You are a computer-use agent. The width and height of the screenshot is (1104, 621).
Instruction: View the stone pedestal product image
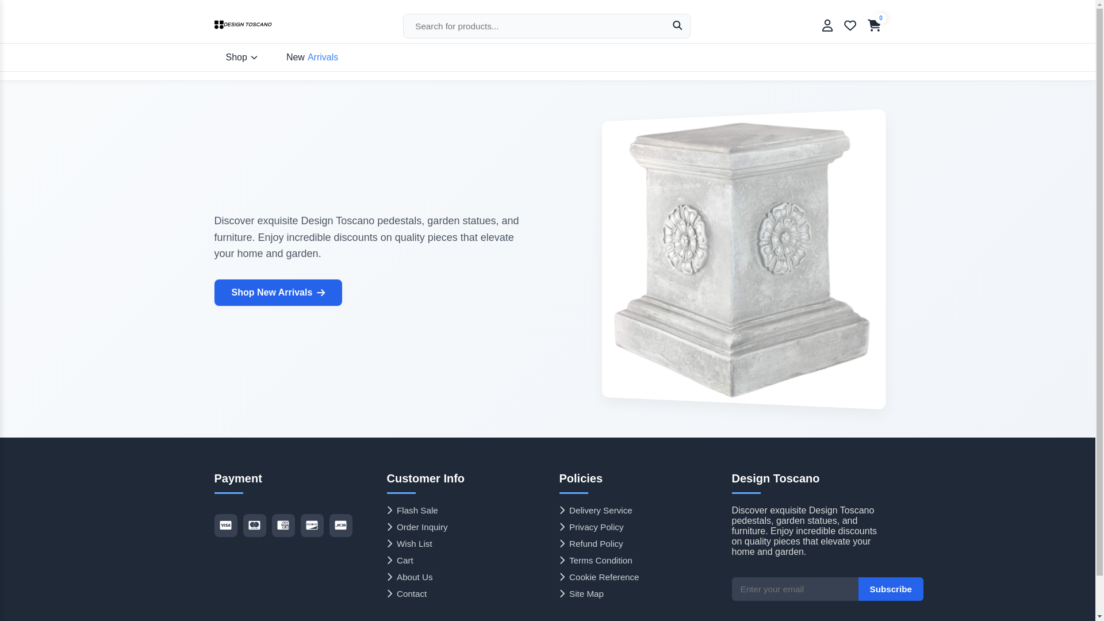click(743, 259)
